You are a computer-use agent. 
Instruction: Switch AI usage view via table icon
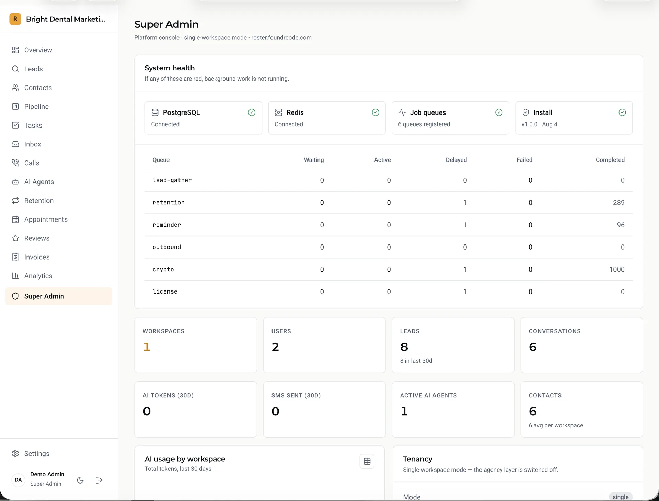coord(367,462)
